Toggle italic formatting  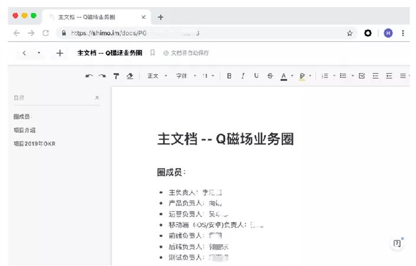pyautogui.click(x=243, y=76)
